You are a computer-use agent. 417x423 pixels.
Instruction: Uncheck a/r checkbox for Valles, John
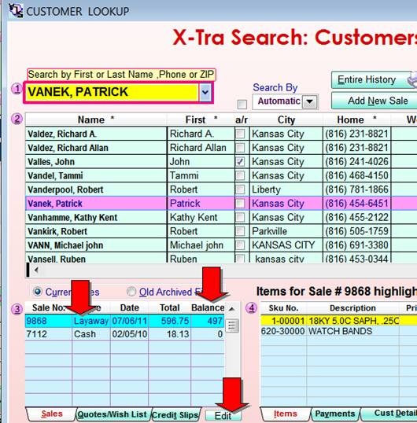[x=240, y=162]
